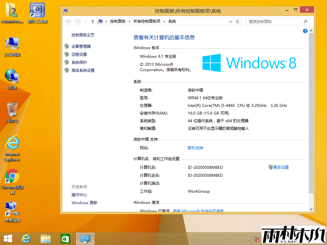Launch Internet Explorer from the taskbar
This screenshot has height=245, width=327.
coord(26,238)
